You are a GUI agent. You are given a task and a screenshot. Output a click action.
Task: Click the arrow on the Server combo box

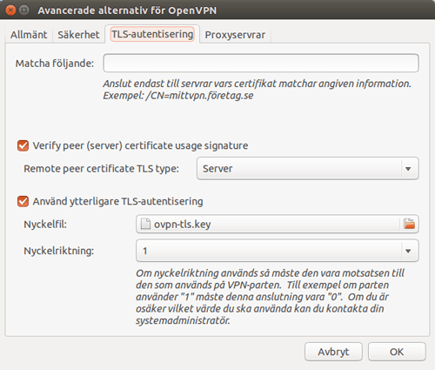[x=408, y=169]
